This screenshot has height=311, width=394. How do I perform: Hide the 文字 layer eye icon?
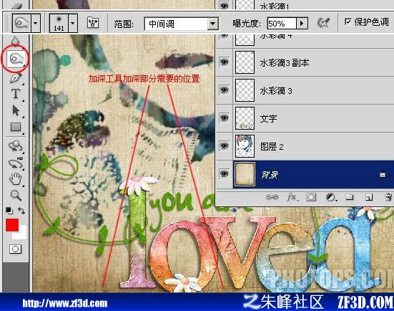pyautogui.click(x=224, y=118)
